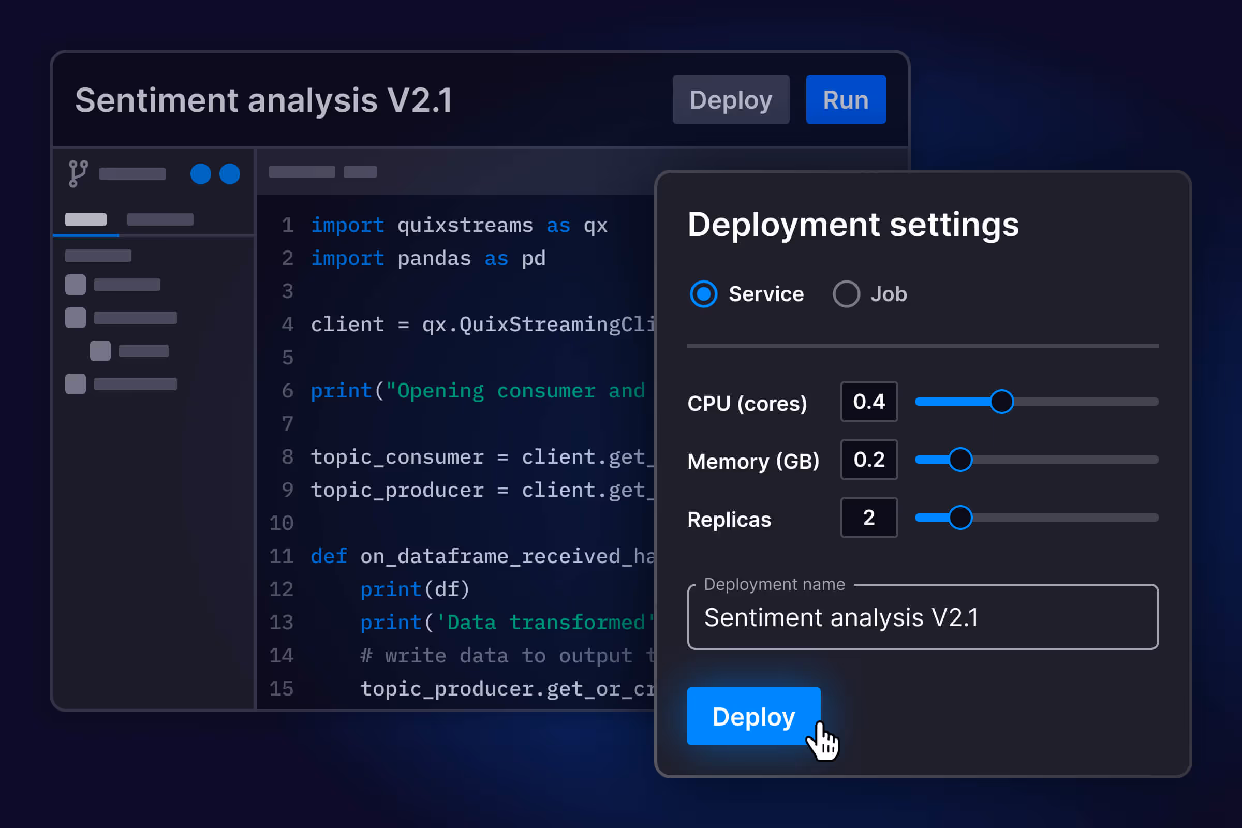Click the indented nested file icon in sidebar
Screen dimensions: 1242x828
[x=100, y=351]
